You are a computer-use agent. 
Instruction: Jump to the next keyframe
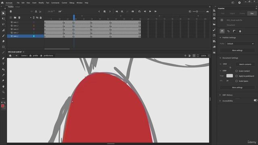pyautogui.click(x=110, y=12)
